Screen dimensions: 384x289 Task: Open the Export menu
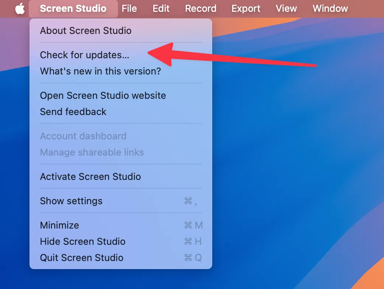246,8
